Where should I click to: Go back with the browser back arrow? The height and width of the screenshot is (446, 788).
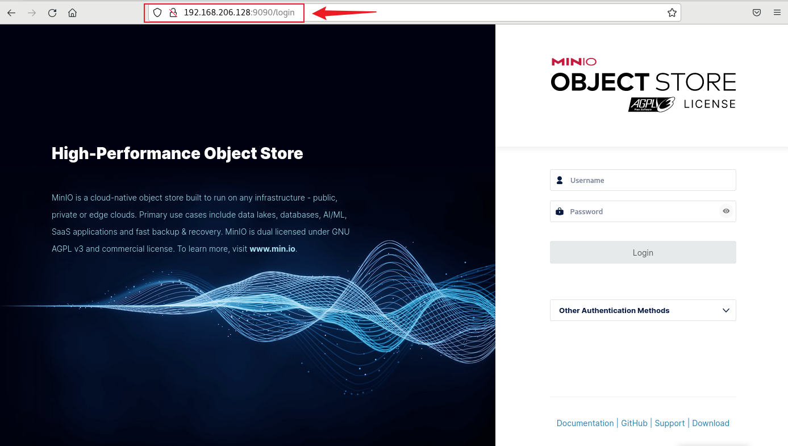(11, 12)
